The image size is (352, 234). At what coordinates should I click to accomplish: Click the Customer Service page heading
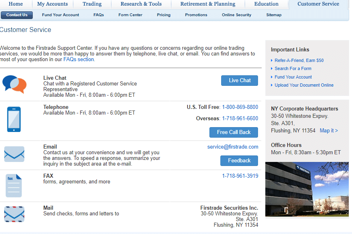click(x=26, y=30)
